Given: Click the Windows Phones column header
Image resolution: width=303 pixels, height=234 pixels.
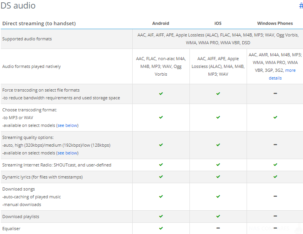Looking at the screenshot, I should pyautogui.click(x=275, y=23).
